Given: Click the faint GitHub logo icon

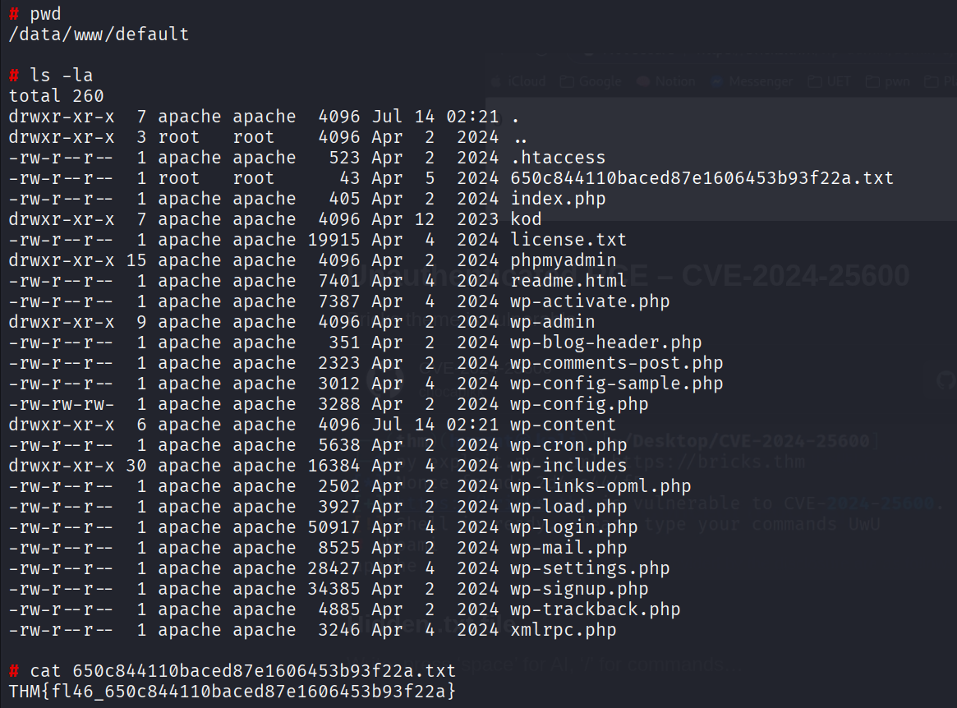Looking at the screenshot, I should [945, 379].
